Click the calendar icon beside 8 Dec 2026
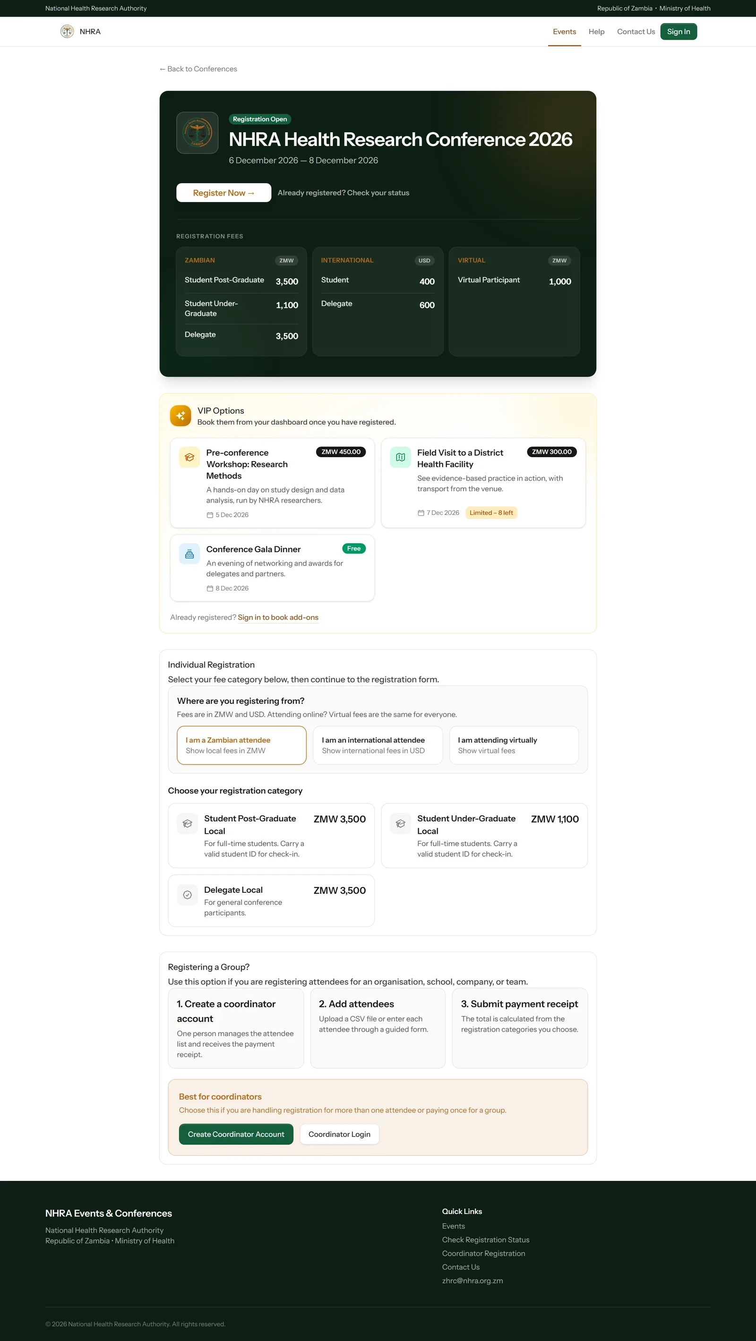This screenshot has height=1341, width=756. pos(210,588)
